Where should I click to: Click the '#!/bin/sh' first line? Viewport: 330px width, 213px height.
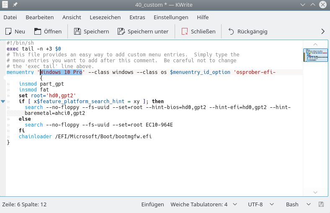[x=20, y=43]
